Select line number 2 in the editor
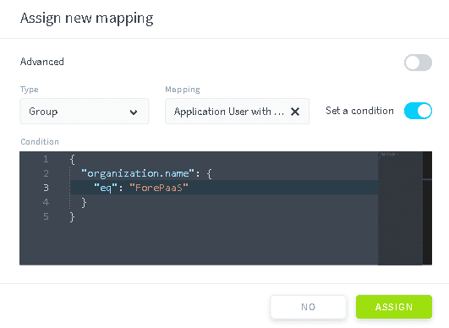The width and height of the screenshot is (449, 328). coord(46,173)
